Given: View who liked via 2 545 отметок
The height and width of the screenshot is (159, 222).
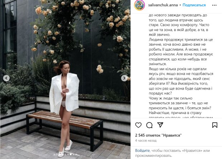Looking at the screenshot, I should tap(158, 135).
